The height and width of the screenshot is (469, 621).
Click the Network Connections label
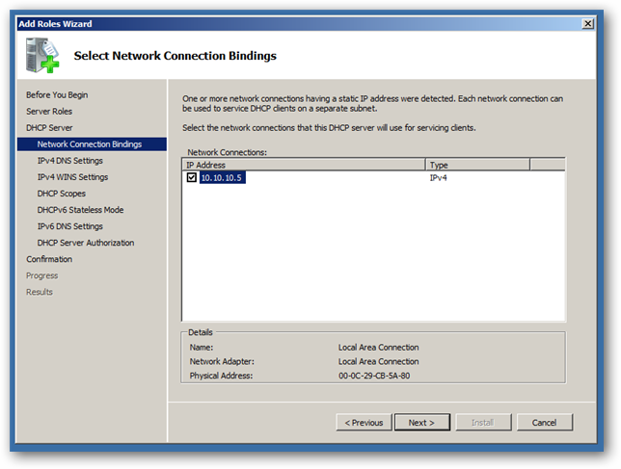click(x=228, y=152)
